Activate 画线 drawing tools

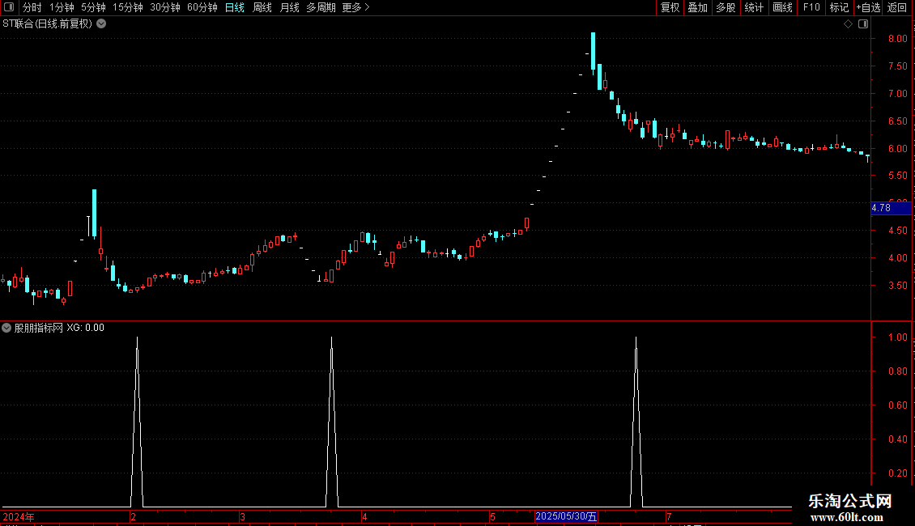coord(782,7)
